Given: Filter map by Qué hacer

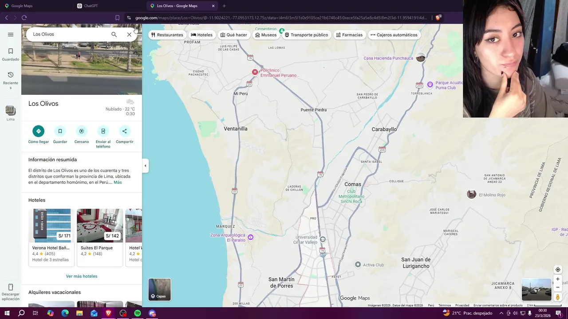Looking at the screenshot, I should tap(234, 35).
